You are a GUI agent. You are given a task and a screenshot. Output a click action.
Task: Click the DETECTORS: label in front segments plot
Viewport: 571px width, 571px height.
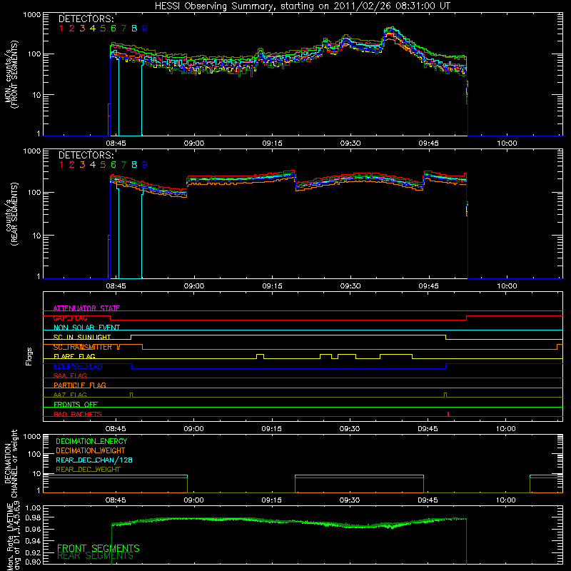(86, 19)
